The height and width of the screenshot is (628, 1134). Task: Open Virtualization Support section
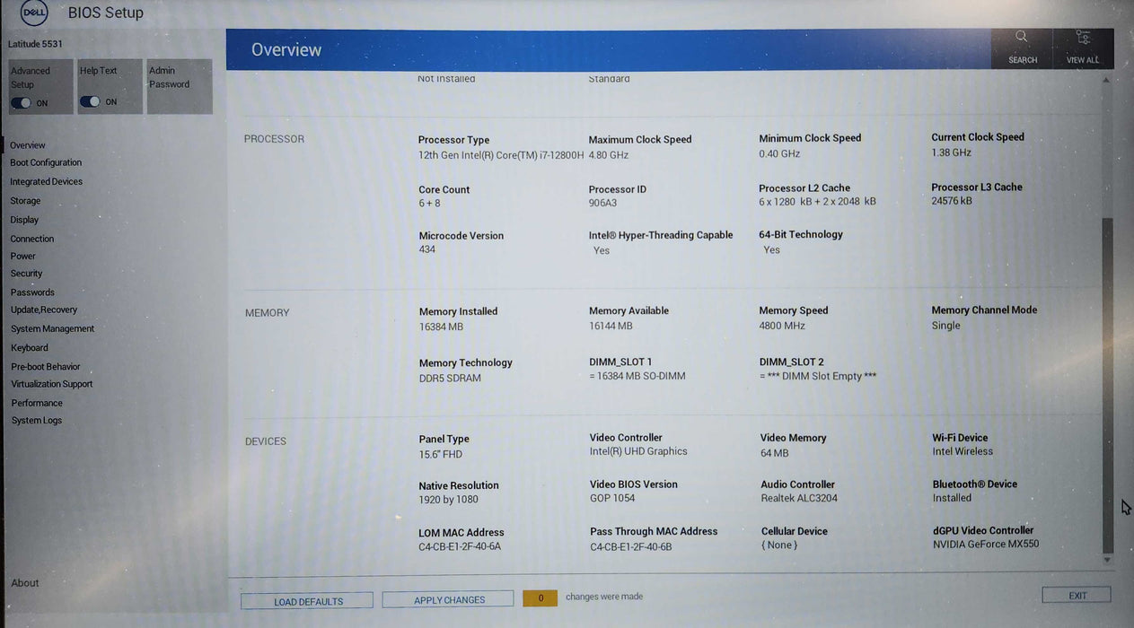[52, 384]
